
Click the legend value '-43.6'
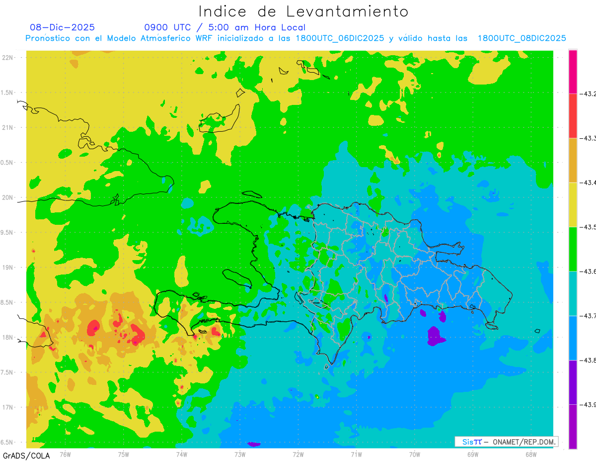588,272
